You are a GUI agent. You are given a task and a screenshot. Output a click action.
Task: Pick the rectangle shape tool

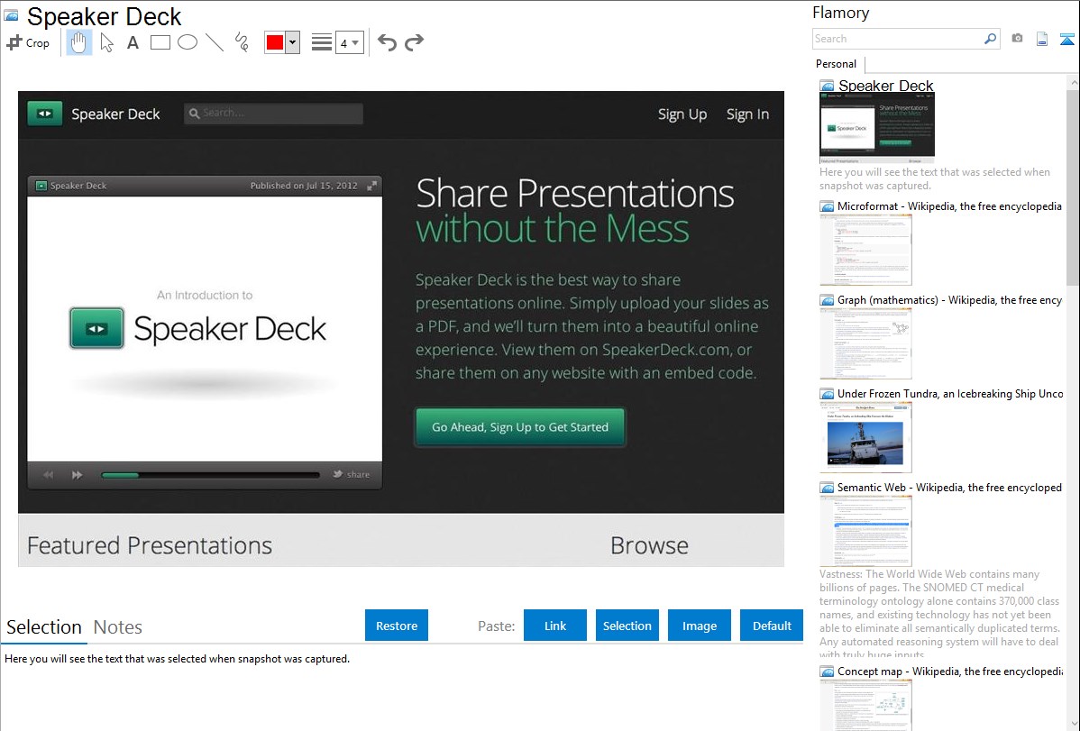coord(160,42)
